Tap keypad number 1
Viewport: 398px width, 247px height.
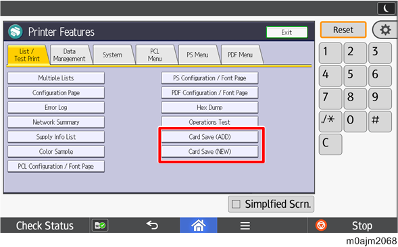330,53
